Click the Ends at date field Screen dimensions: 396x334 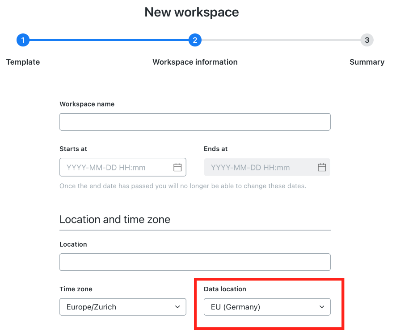pyautogui.click(x=267, y=167)
